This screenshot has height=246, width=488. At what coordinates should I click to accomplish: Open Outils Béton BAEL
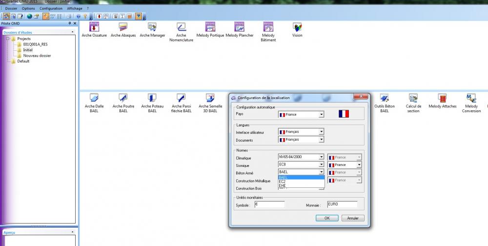tap(385, 103)
